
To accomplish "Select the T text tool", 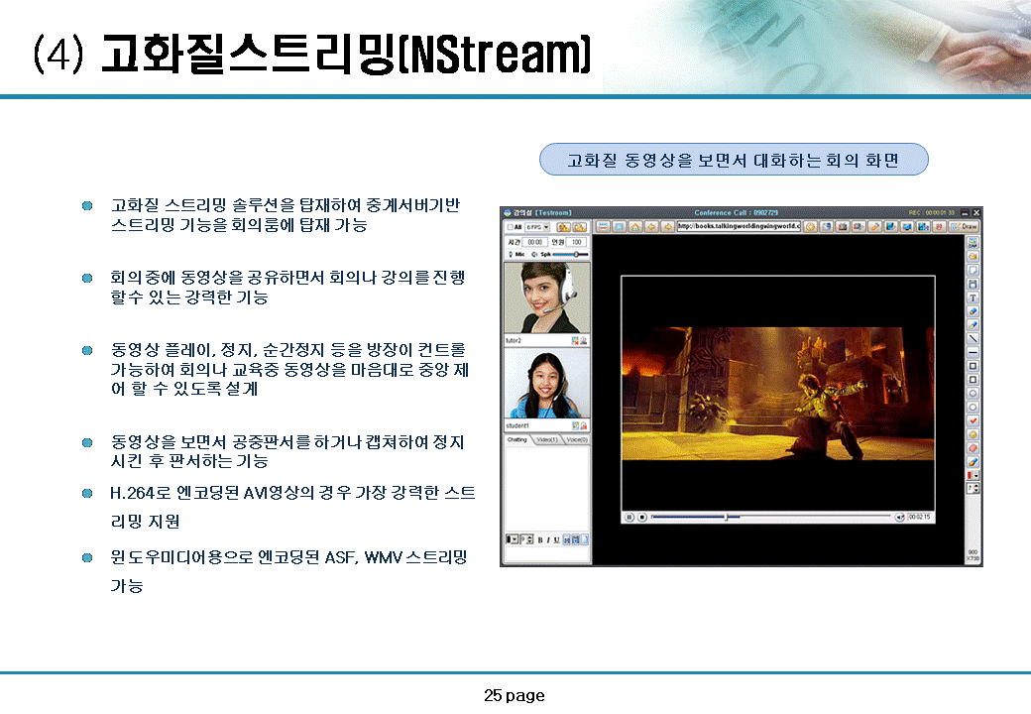I will pyautogui.click(x=973, y=297).
